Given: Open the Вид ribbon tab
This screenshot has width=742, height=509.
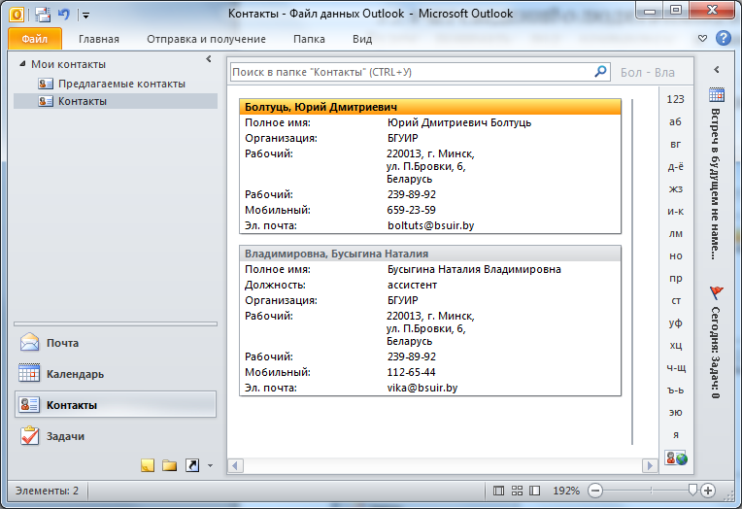Looking at the screenshot, I should (x=362, y=39).
